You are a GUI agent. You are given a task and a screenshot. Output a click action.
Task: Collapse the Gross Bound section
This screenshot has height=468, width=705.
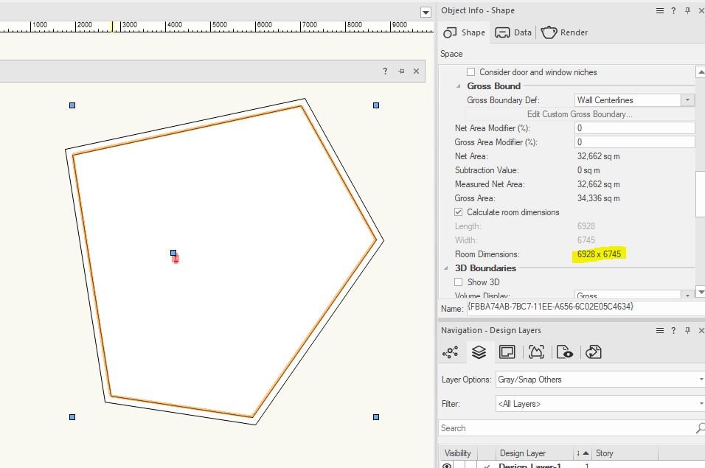tap(459, 86)
